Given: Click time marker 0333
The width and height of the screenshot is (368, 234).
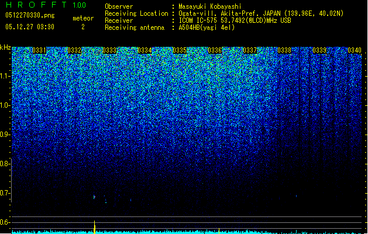Looking at the screenshot, I should click(x=109, y=50).
